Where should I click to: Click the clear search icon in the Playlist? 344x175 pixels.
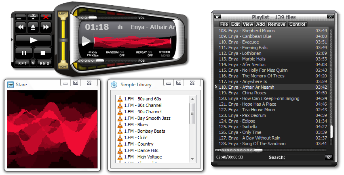[x=329, y=157]
